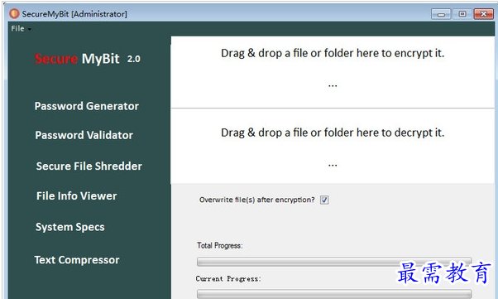Maximize the SecureMyBit window
498x299 pixels.
tap(462, 14)
